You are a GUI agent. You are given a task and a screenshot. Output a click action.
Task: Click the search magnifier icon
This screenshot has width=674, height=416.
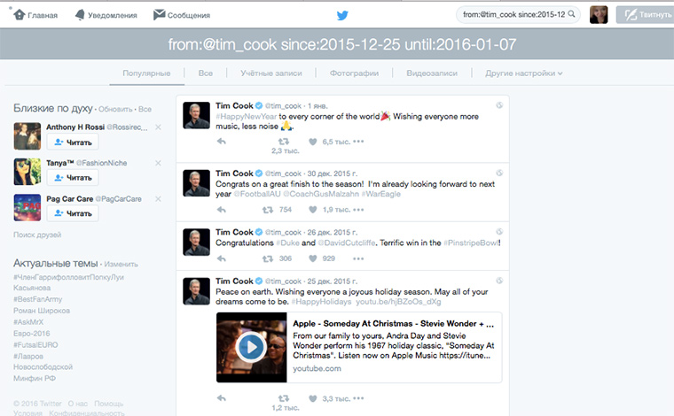coord(571,14)
